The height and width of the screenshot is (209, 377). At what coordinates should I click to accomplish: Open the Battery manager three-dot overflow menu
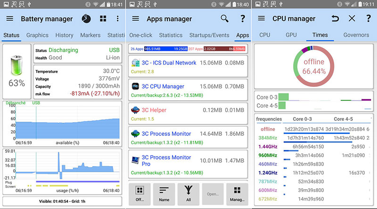[118, 19]
